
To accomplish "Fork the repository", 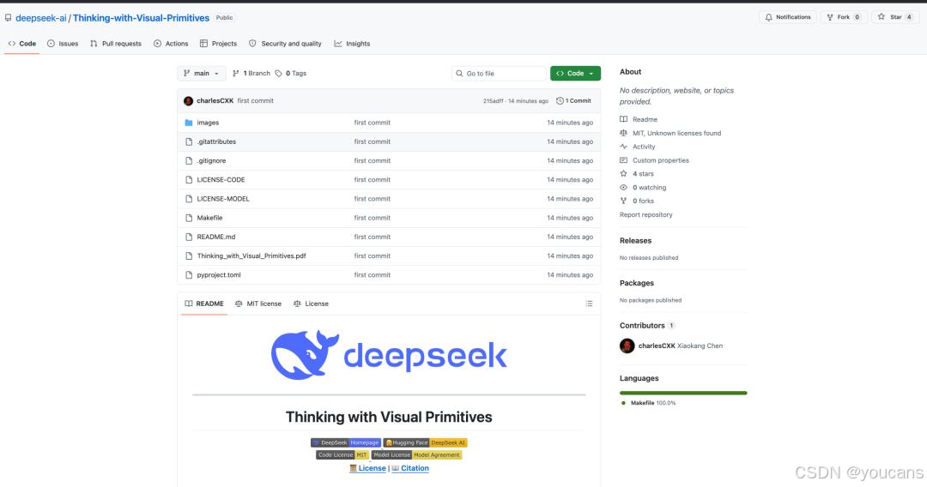I will [x=844, y=17].
